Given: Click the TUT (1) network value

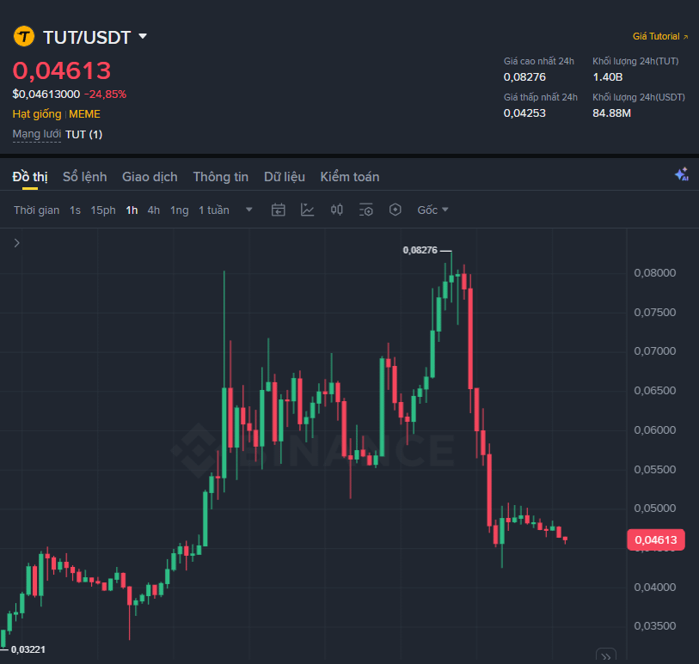Looking at the screenshot, I should (83, 135).
